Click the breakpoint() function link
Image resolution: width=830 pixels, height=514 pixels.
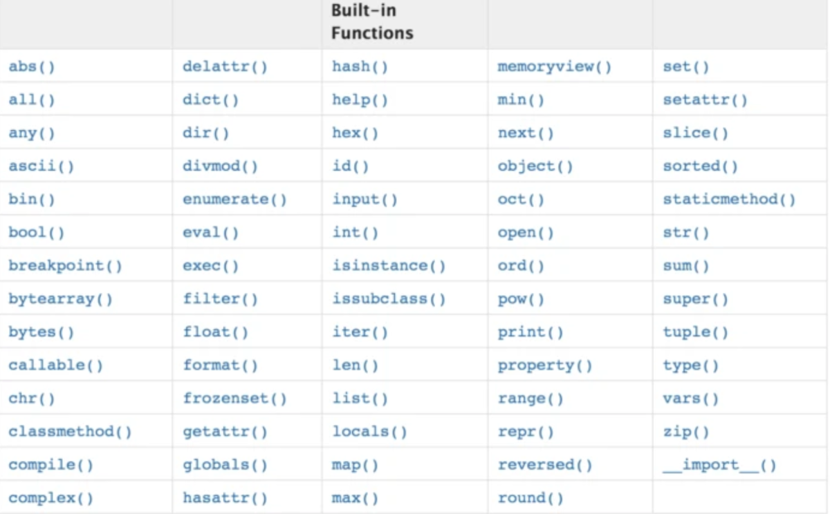(65, 266)
